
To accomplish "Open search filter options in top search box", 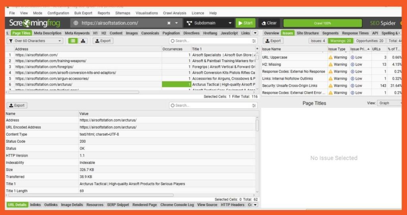I will (254, 41).
